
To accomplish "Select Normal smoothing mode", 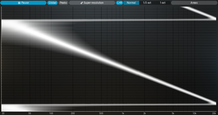I will [131, 3].
